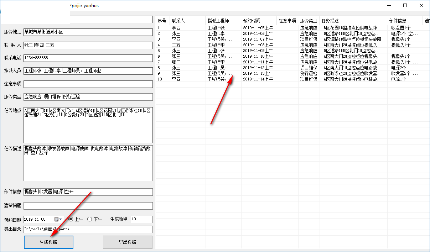430x252 pixels.
Task: Click the 导出数据 button
Action: pos(128,242)
